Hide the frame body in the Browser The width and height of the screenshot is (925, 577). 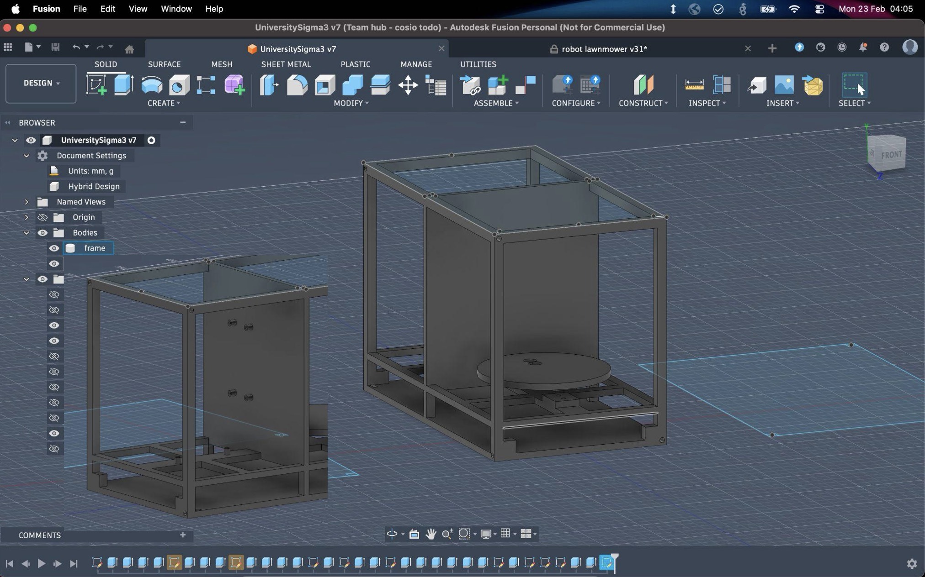pos(54,248)
